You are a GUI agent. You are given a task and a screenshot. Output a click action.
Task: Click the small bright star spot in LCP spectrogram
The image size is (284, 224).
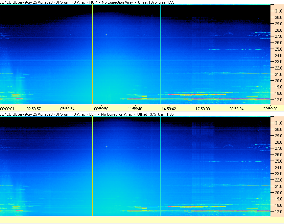point(106,147)
